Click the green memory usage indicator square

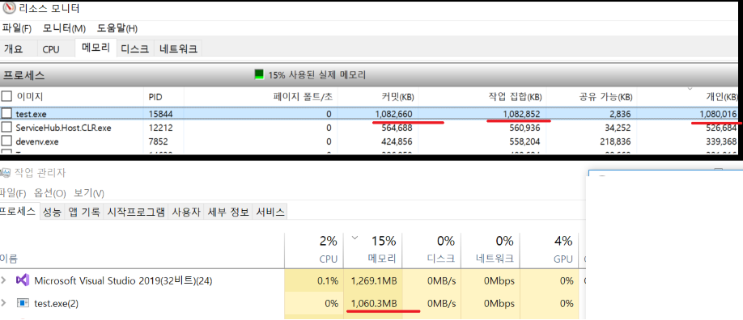click(259, 74)
